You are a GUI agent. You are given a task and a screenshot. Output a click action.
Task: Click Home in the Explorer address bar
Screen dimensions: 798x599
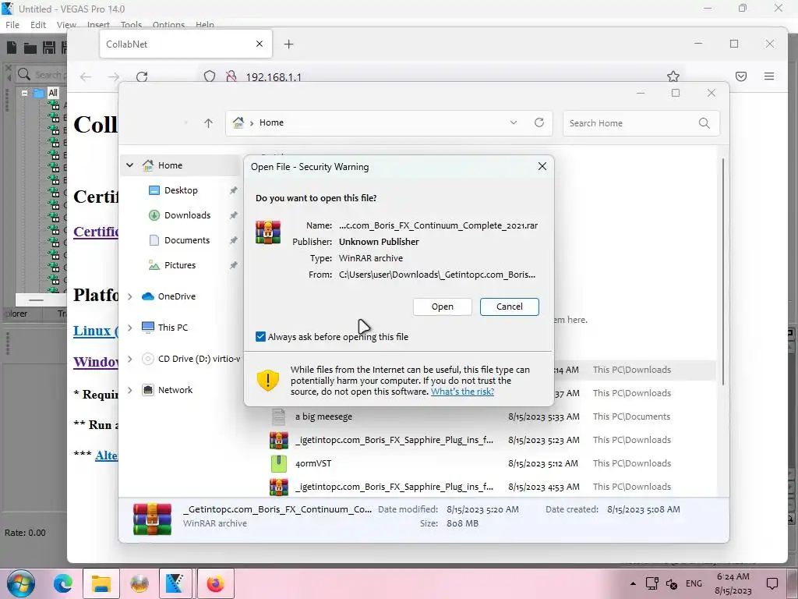pos(271,122)
